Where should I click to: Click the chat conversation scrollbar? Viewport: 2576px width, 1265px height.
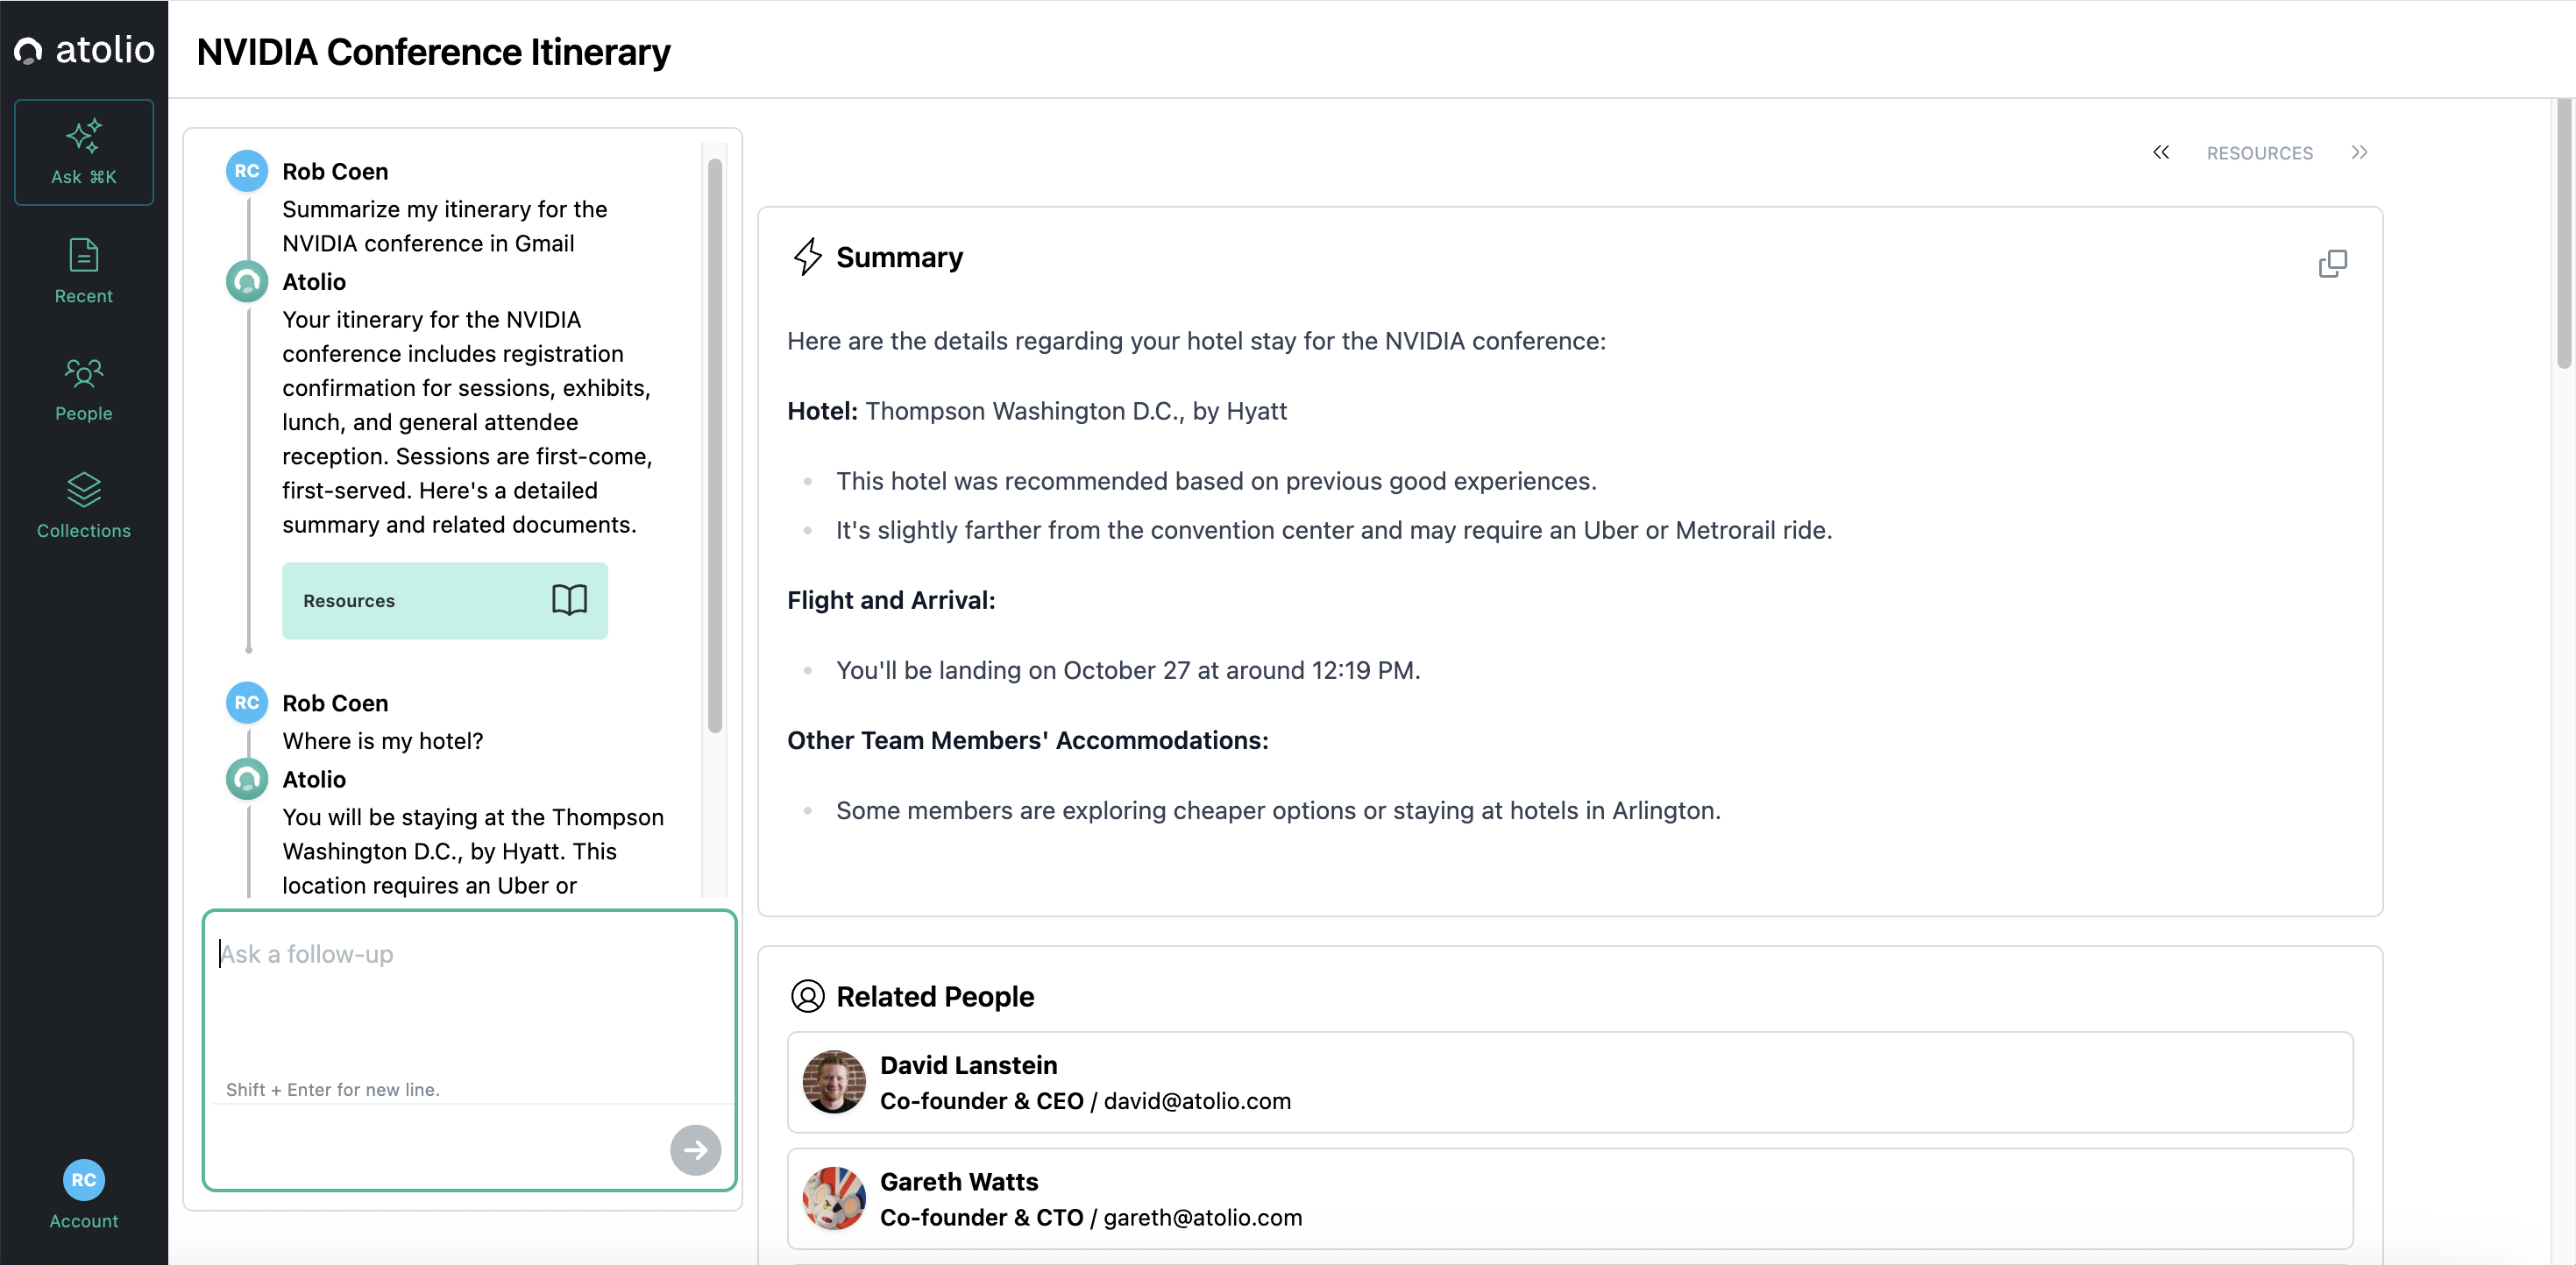715,445
